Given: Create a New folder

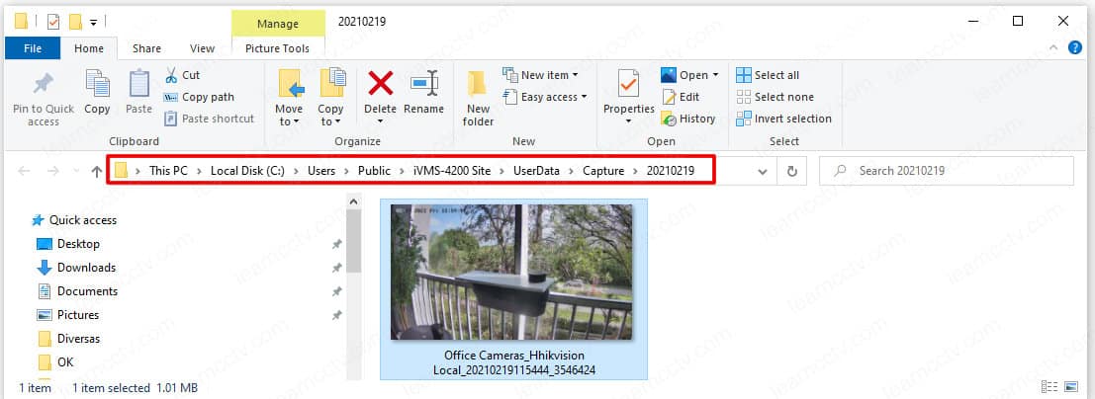Looking at the screenshot, I should [x=478, y=97].
